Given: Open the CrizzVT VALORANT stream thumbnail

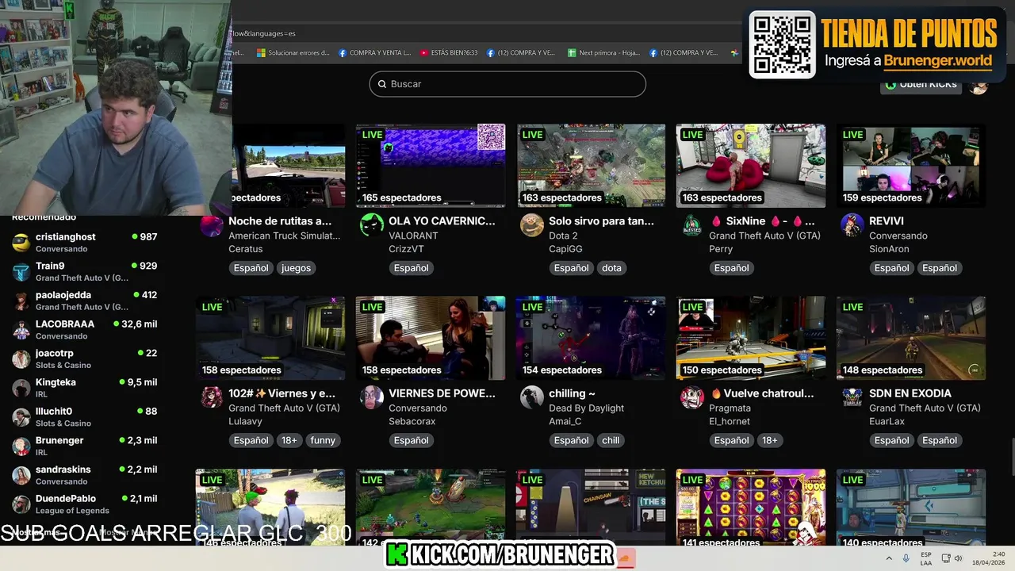Looking at the screenshot, I should point(431,166).
